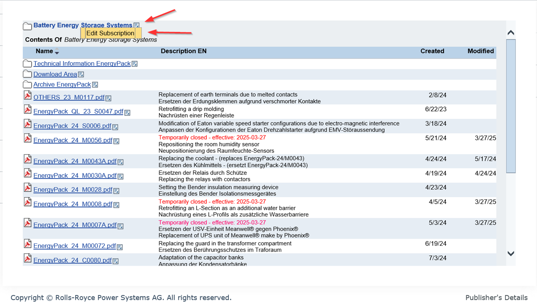Viewport: 537px width, 308px height.
Task: Click folder icon of Download Area
Action: coord(27,74)
